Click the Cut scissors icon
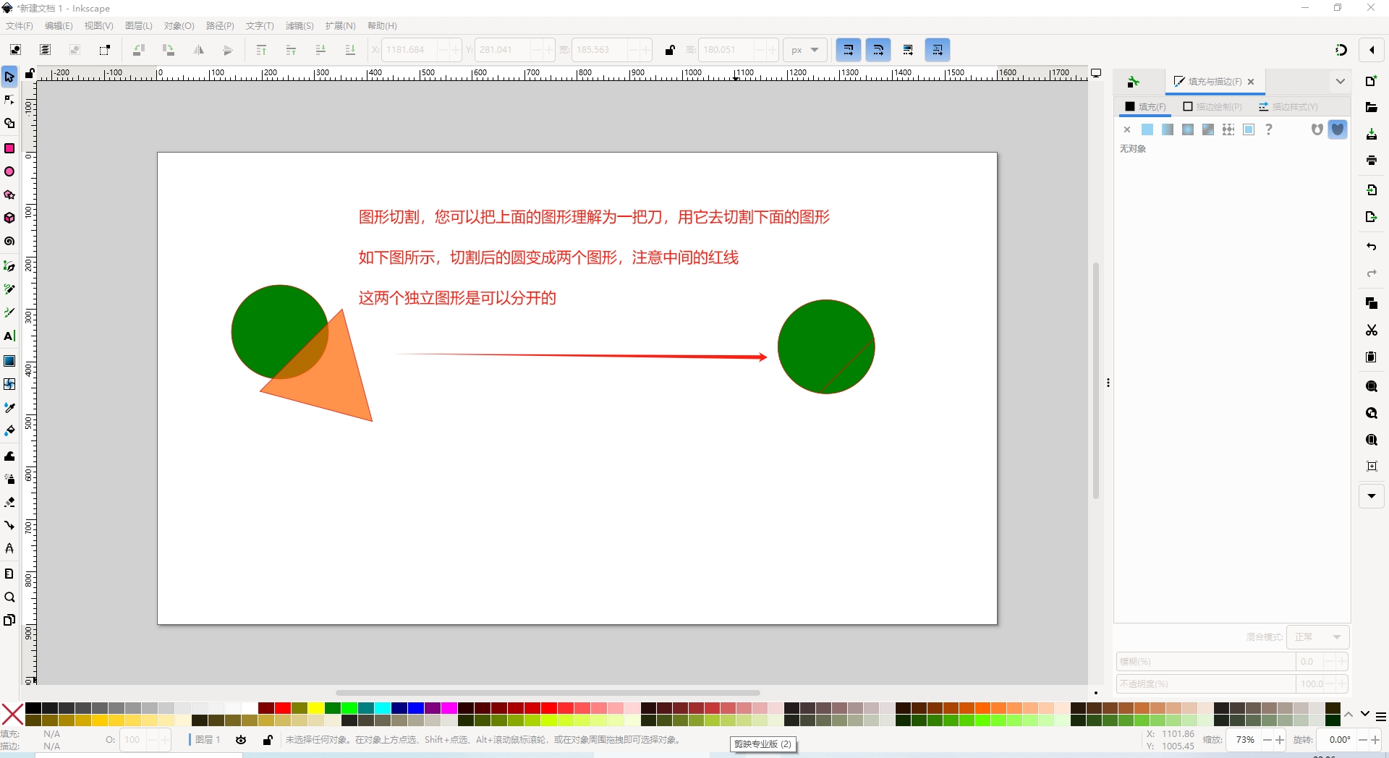 [x=1371, y=331]
